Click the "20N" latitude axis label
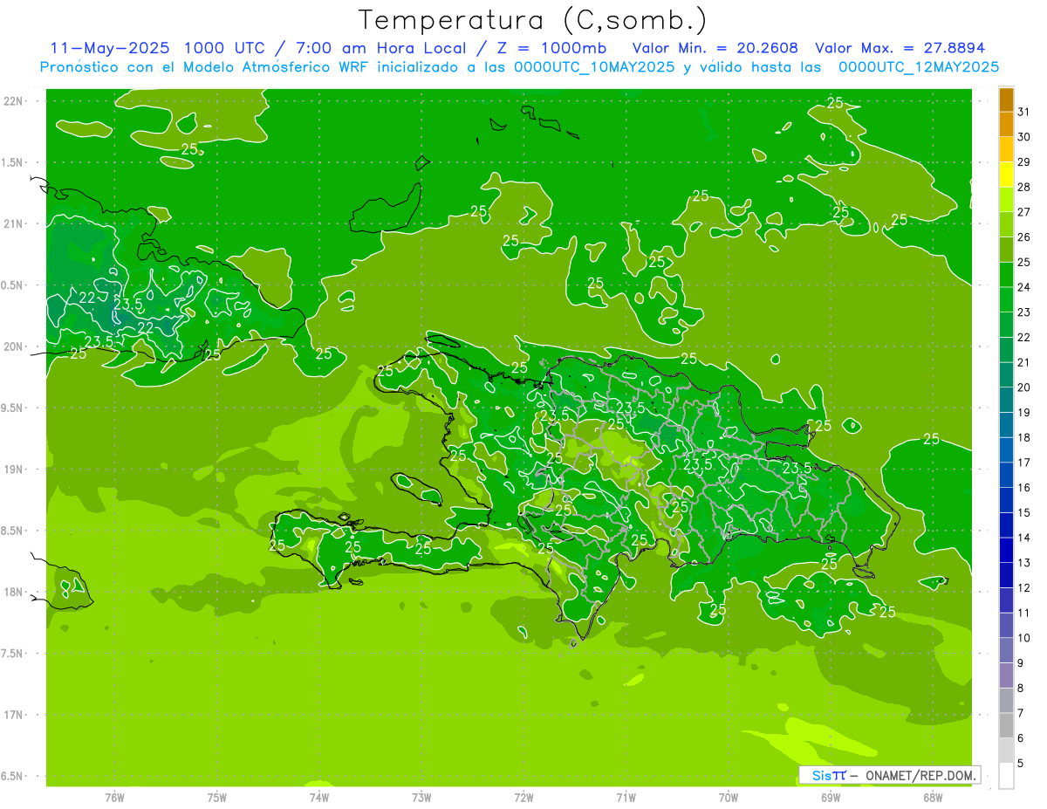The height and width of the screenshot is (809, 1047). pyautogui.click(x=14, y=346)
